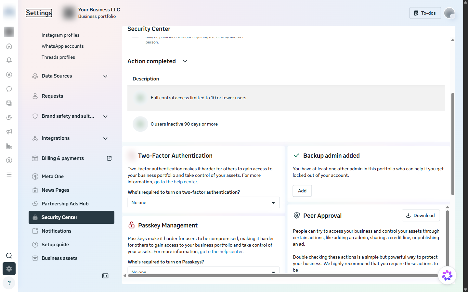Click the external link icon beside Billing & payments

point(109,158)
